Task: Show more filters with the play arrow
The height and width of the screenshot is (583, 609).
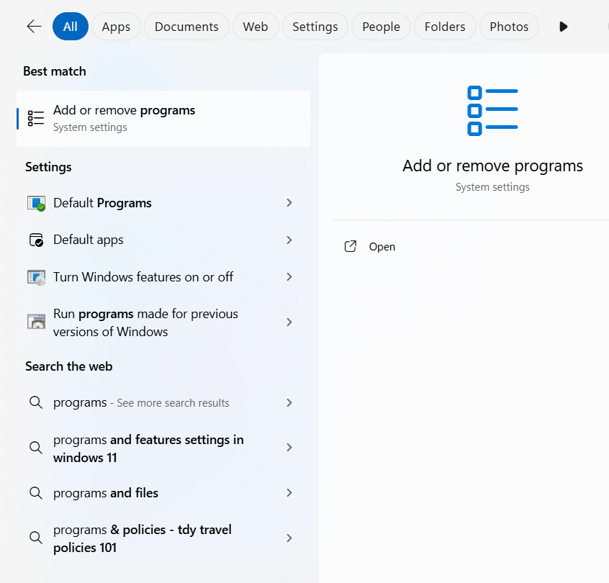Action: [x=563, y=27]
